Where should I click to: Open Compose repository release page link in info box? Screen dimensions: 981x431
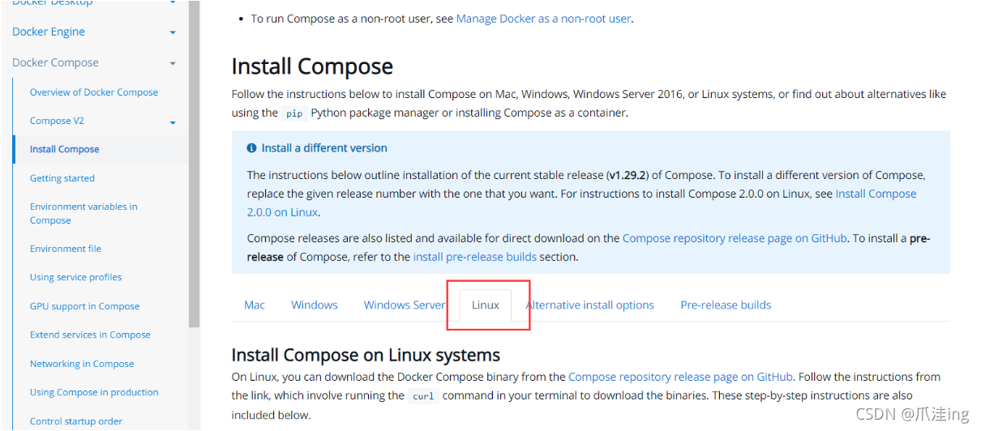click(x=735, y=238)
